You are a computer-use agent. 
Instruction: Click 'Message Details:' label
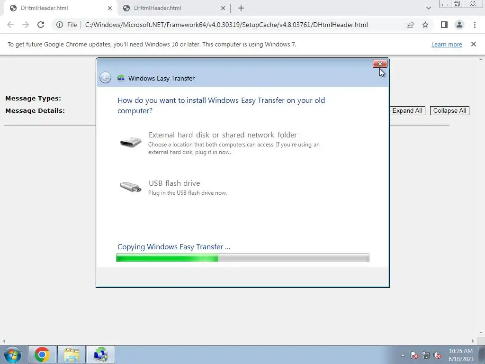pos(35,110)
